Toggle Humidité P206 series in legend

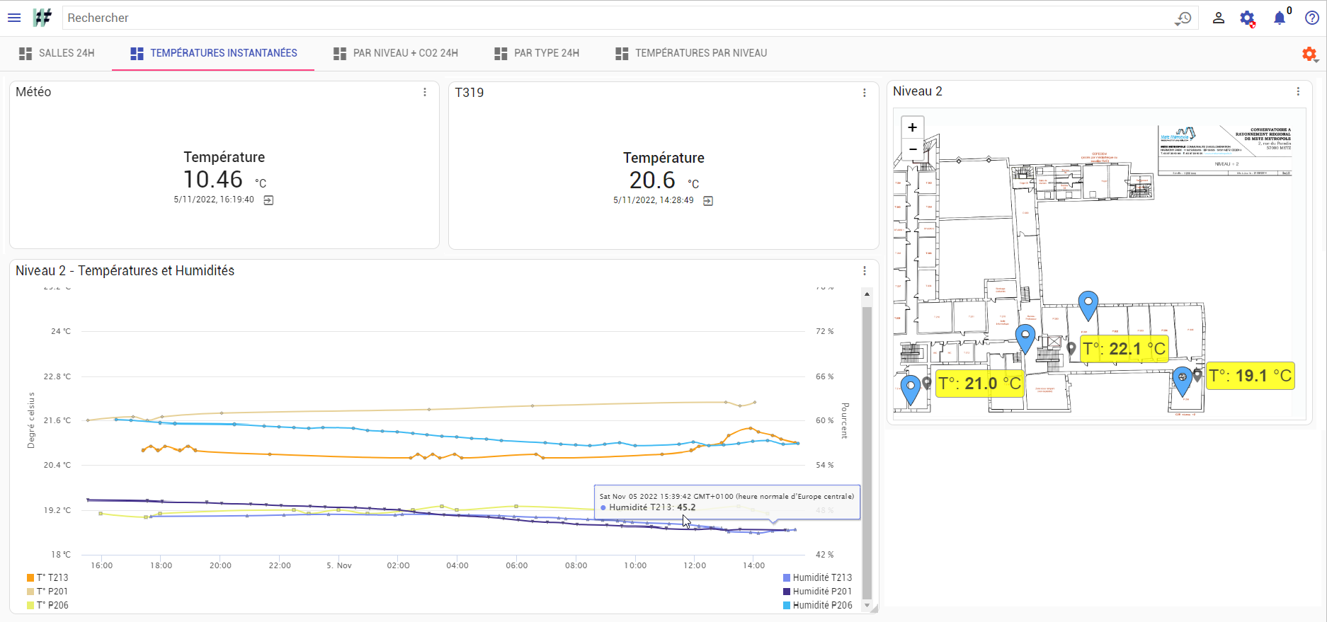click(x=817, y=605)
